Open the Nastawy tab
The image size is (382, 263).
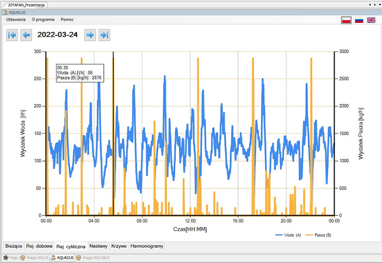(x=98, y=246)
